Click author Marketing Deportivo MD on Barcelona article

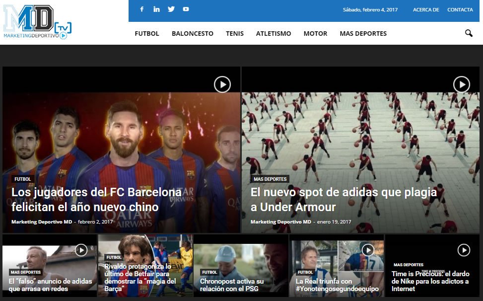click(42, 222)
